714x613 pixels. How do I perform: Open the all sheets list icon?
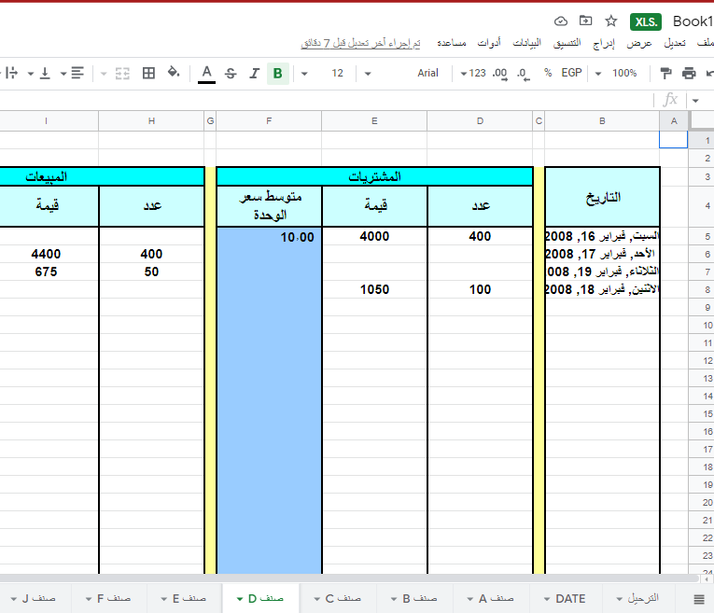[698, 599]
